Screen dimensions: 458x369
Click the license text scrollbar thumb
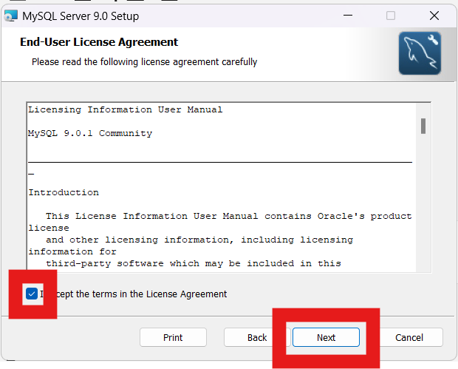coord(423,126)
